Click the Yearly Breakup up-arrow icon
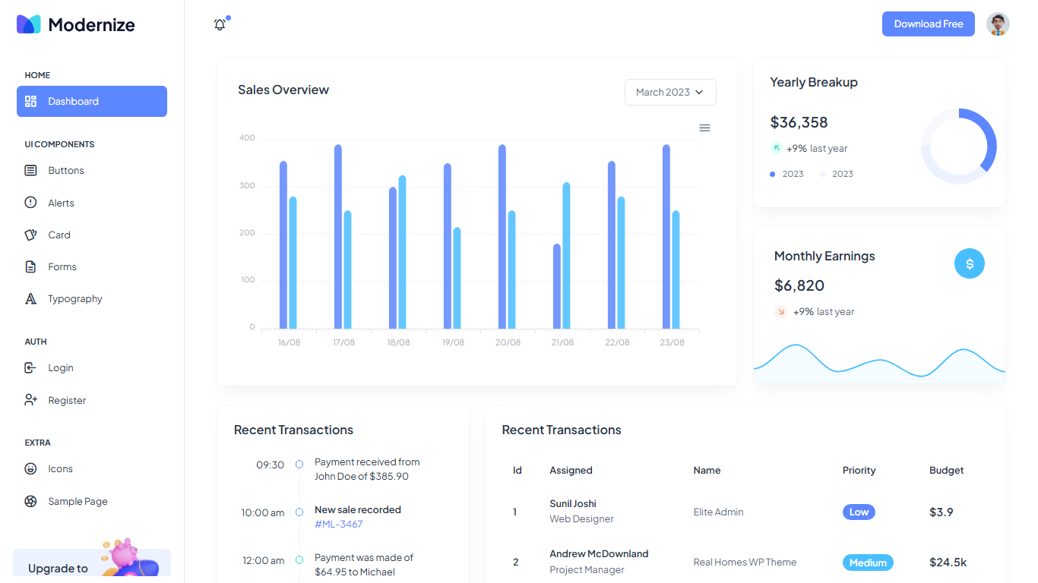The image size is (1038, 583). coord(777,148)
